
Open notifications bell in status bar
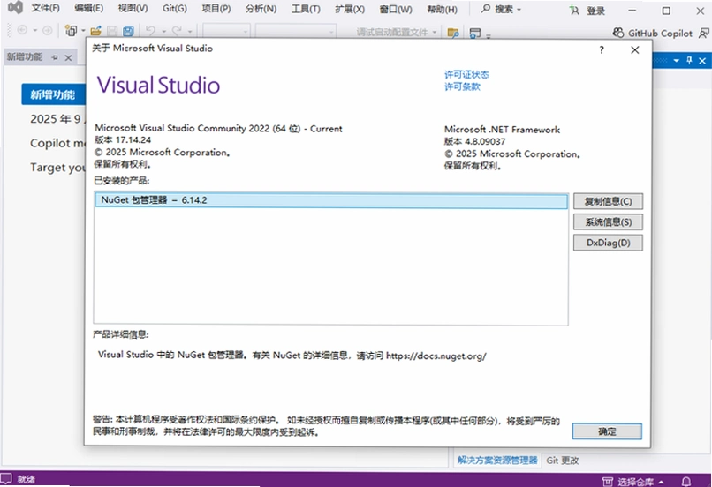(686, 481)
